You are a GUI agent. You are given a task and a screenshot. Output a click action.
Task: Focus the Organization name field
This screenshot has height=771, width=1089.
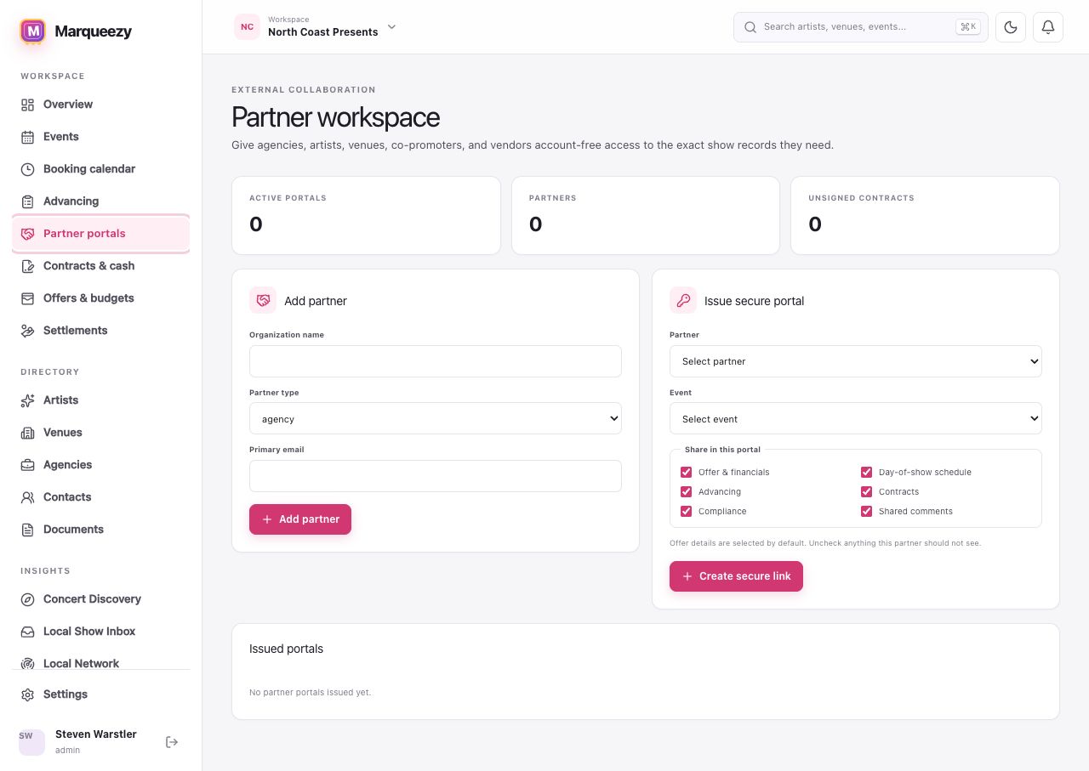point(436,361)
